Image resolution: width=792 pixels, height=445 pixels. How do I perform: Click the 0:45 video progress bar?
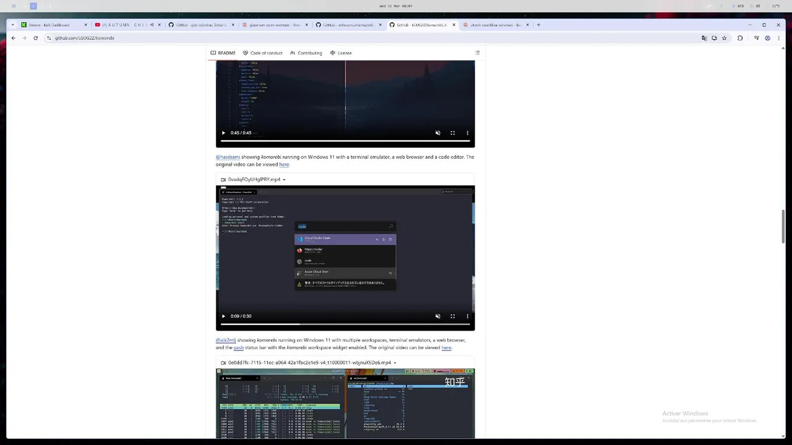(345, 141)
